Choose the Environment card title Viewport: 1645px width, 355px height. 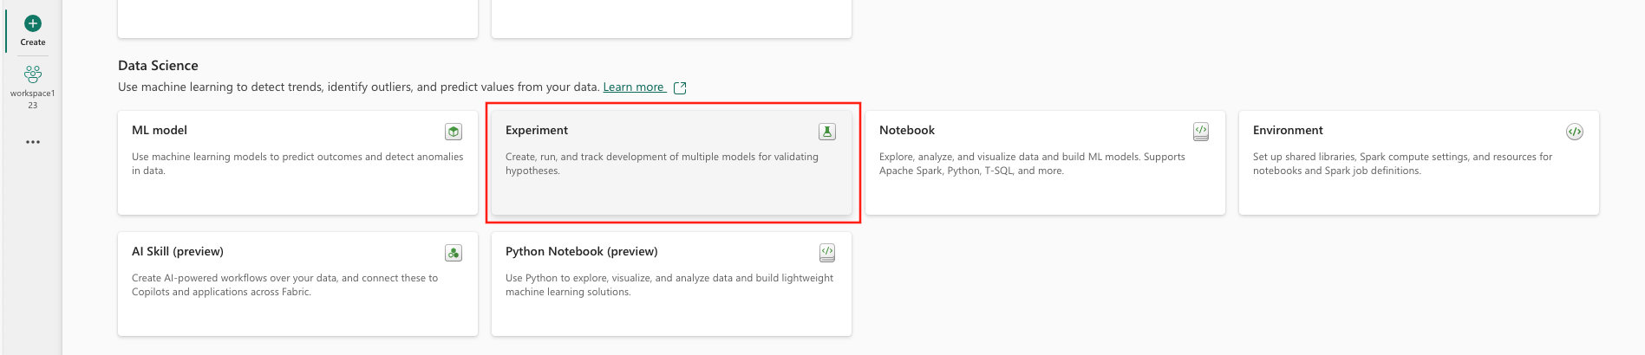(1288, 130)
